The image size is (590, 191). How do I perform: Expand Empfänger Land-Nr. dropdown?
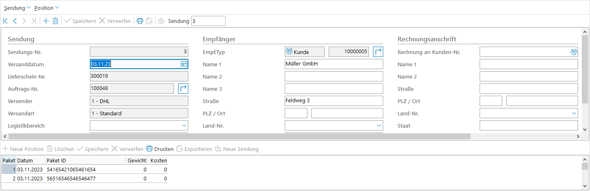tap(379, 126)
